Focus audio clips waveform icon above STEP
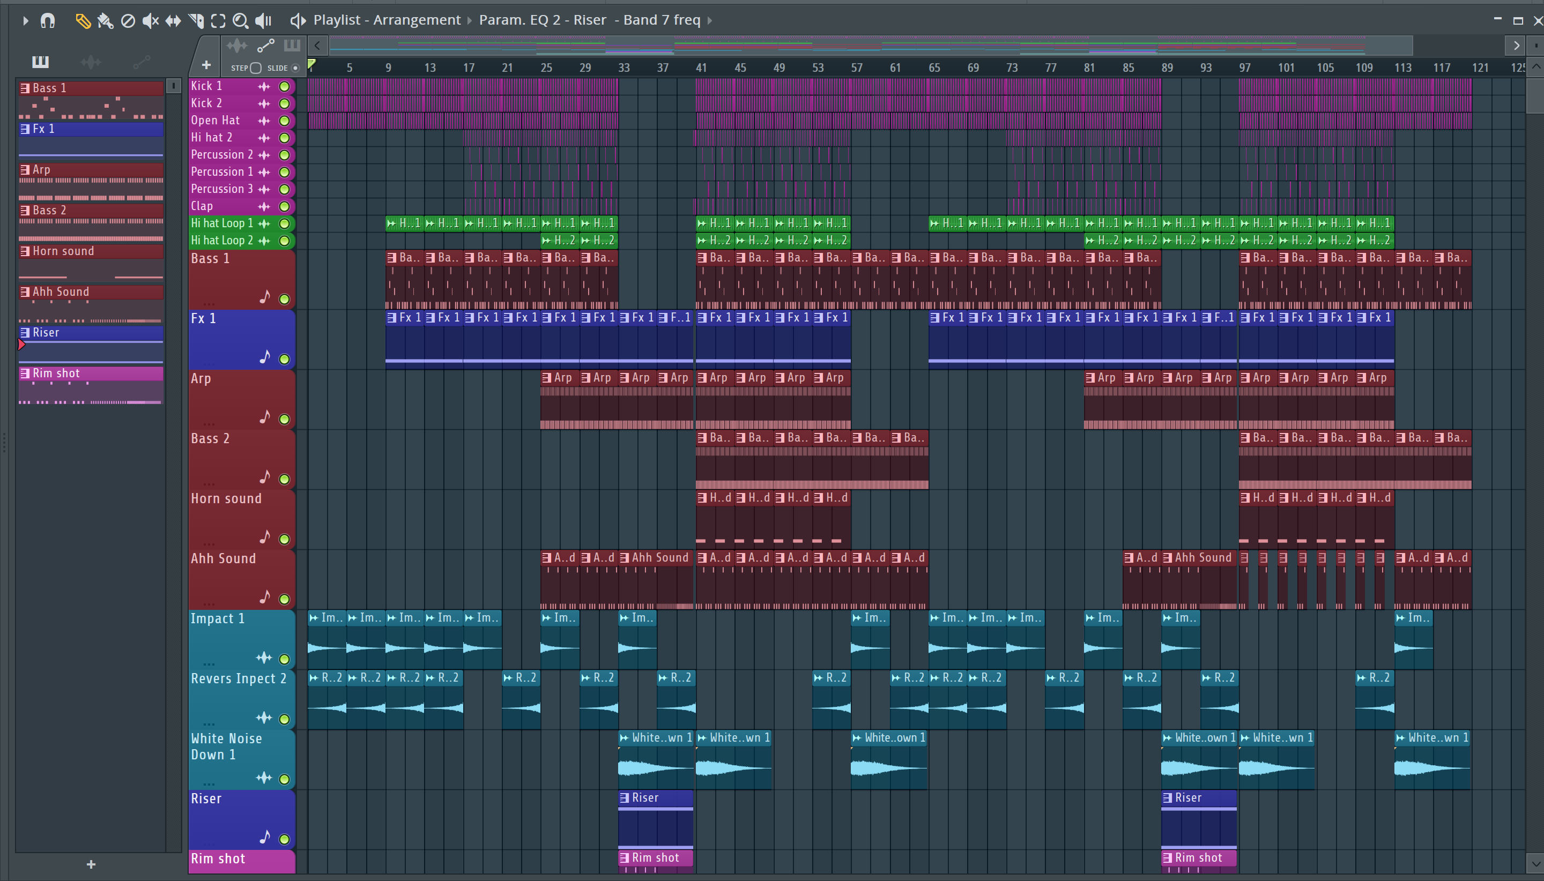Screen dimensions: 1544x881 click(236, 46)
